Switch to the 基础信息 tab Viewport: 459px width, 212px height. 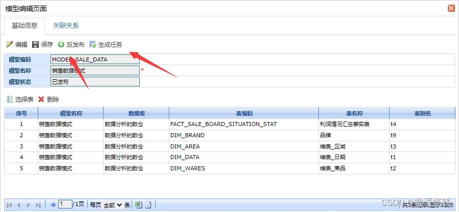click(24, 25)
